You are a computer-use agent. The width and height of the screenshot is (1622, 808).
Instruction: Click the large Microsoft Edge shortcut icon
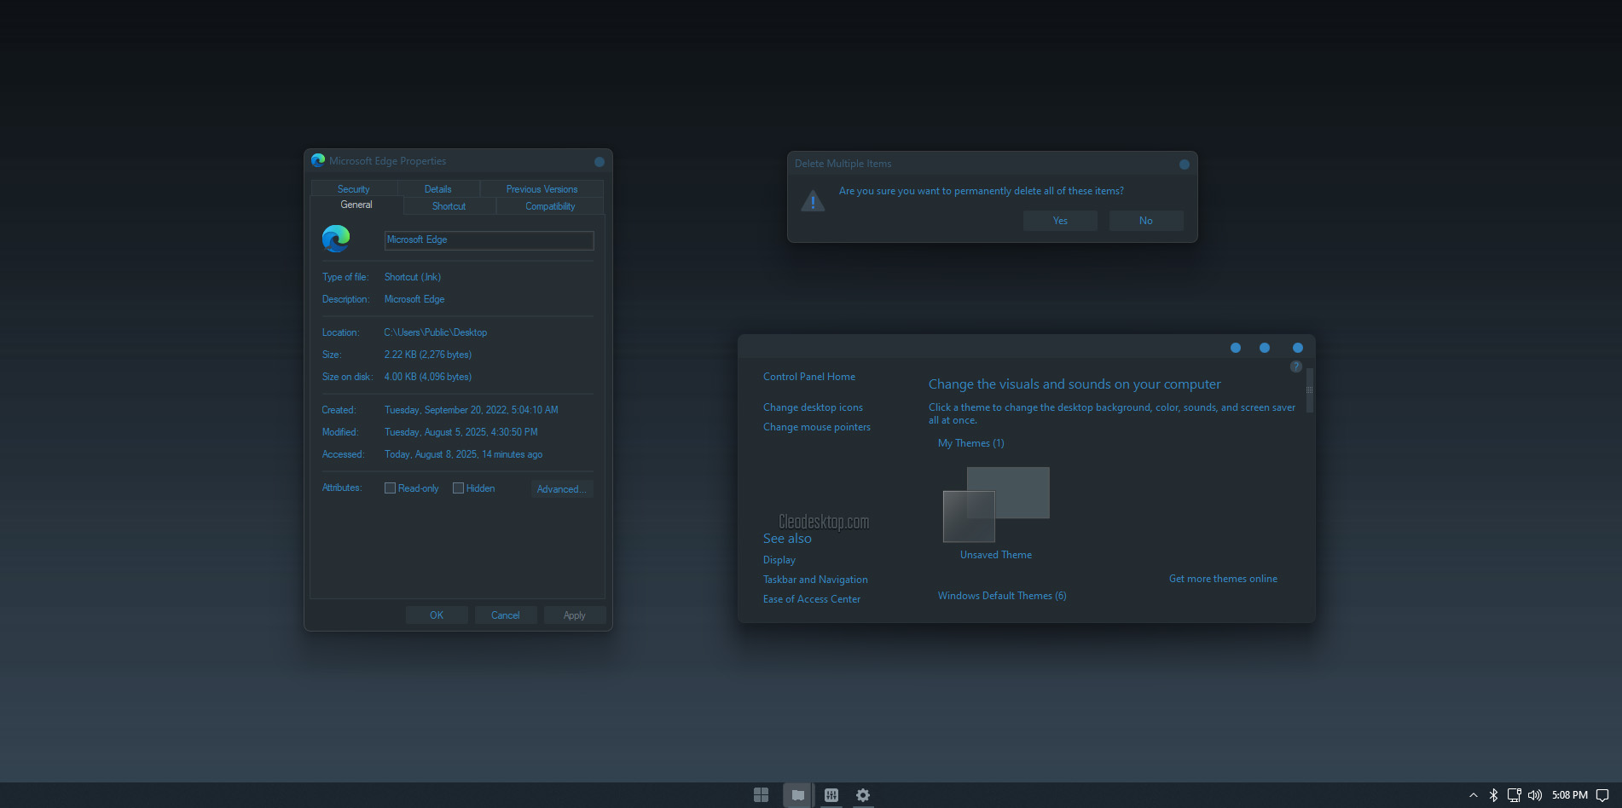click(336, 239)
